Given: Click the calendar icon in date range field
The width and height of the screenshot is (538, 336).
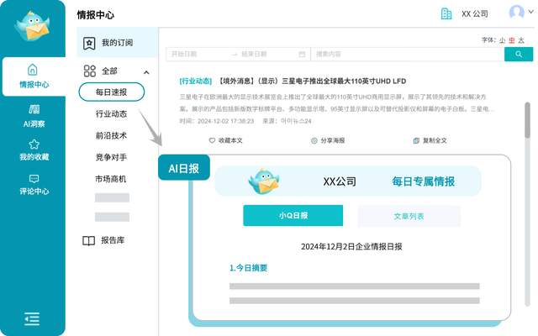Looking at the screenshot, I should (301, 54).
